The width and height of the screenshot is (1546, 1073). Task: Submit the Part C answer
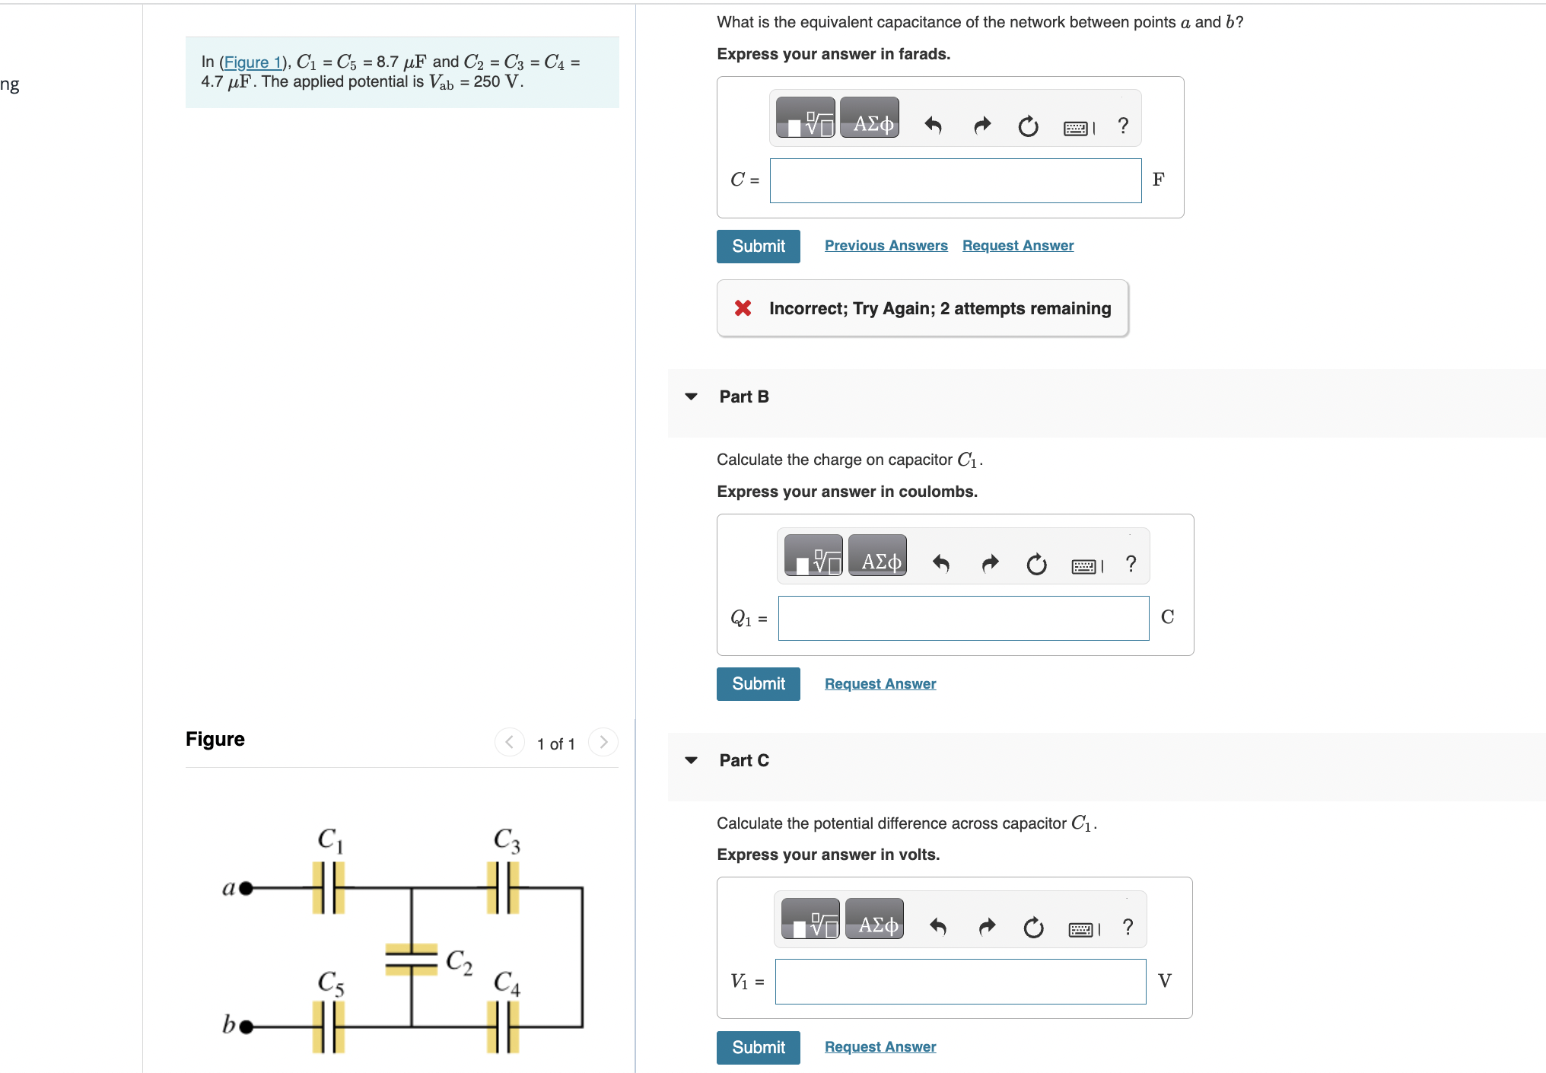(758, 1047)
